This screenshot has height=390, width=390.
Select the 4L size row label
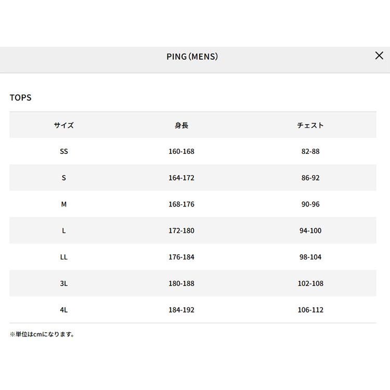coord(63,310)
